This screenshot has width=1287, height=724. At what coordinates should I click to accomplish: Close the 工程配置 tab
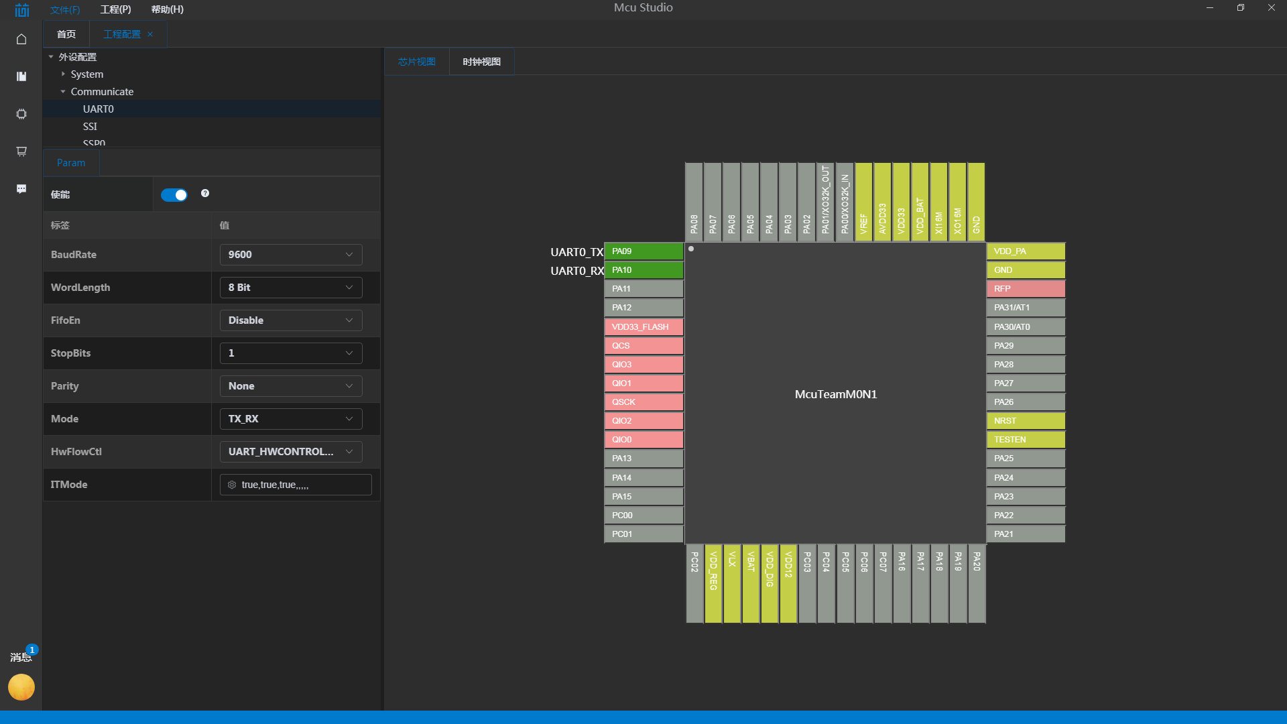(150, 34)
